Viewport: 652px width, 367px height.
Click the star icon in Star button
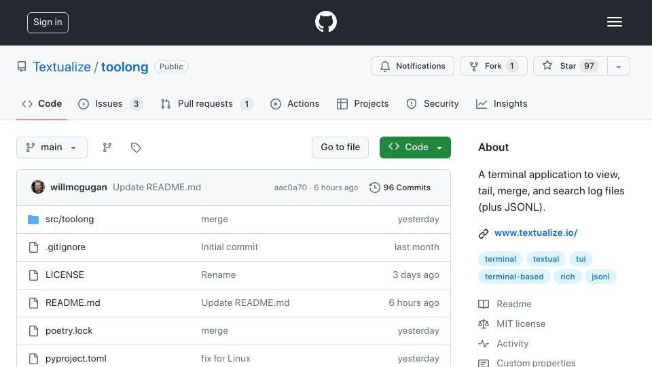click(547, 65)
